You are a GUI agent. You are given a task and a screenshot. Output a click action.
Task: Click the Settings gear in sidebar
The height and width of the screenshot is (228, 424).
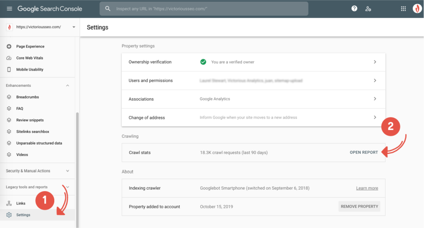tap(9, 215)
